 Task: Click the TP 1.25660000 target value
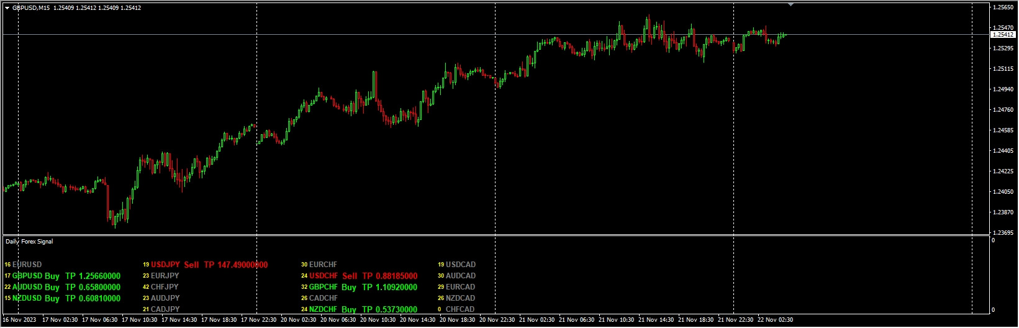pos(93,276)
